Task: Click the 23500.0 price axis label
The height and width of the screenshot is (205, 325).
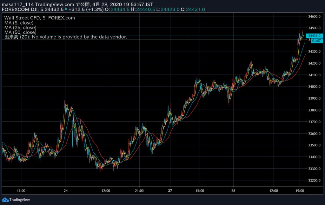Action: 314,145
